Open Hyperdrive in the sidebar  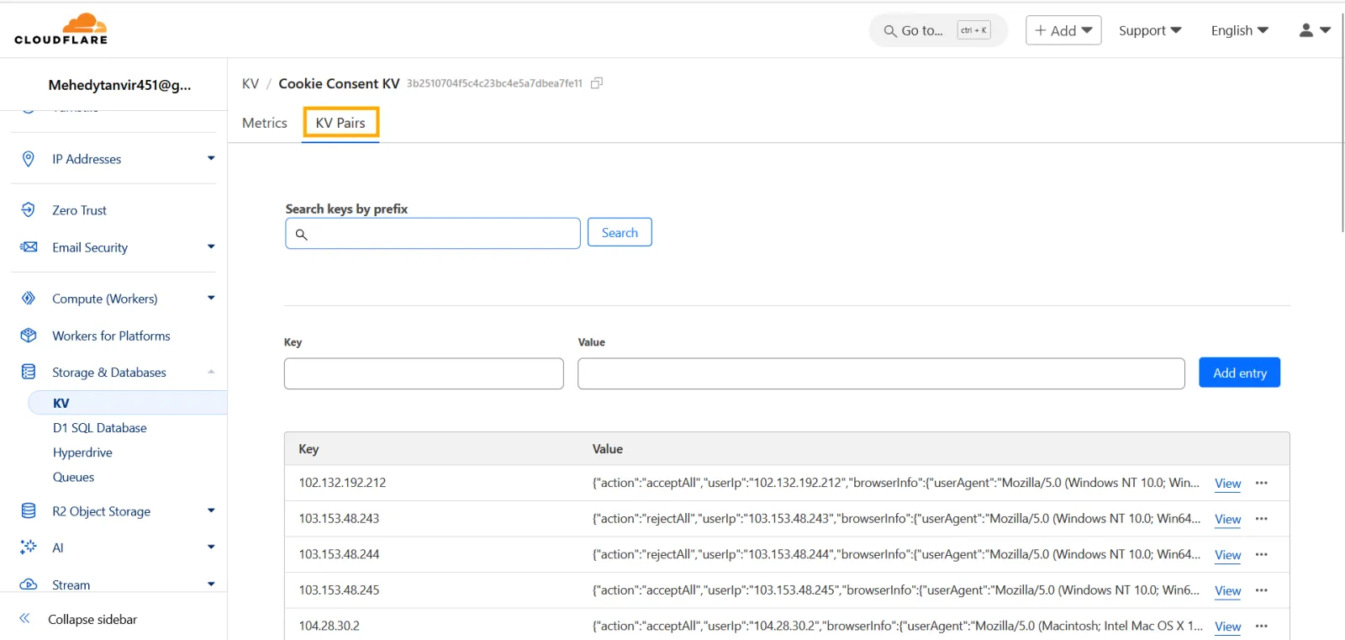coord(82,452)
